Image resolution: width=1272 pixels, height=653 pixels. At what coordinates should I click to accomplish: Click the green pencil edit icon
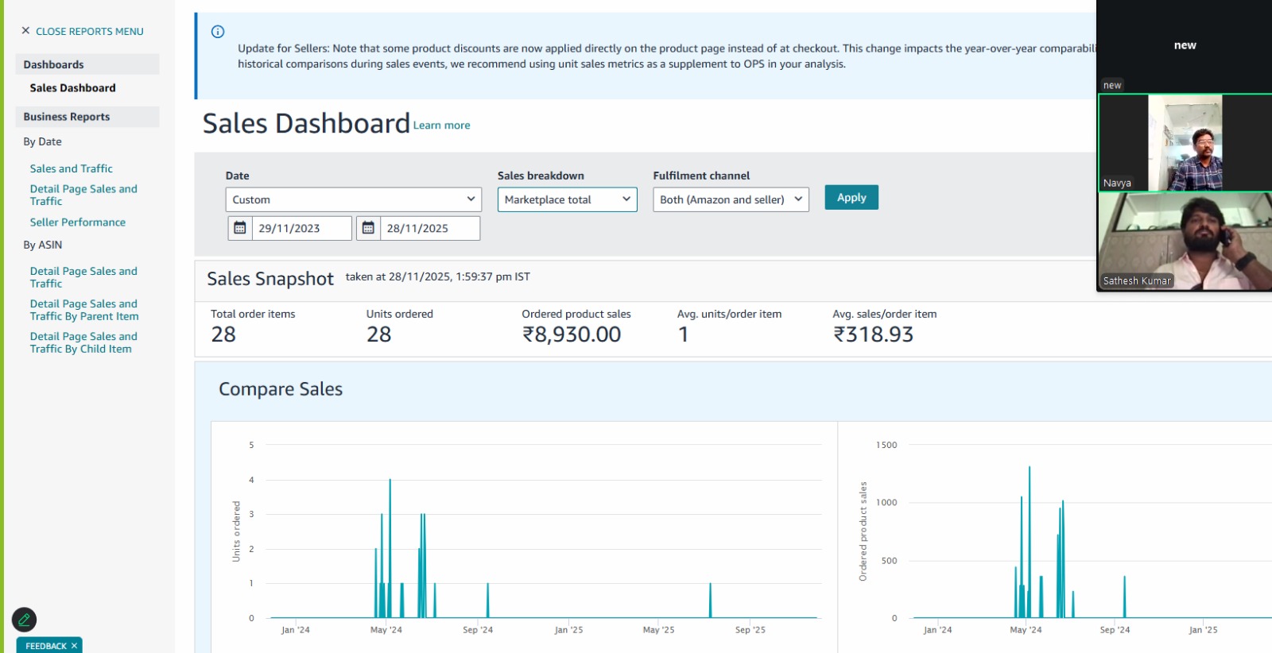(24, 620)
